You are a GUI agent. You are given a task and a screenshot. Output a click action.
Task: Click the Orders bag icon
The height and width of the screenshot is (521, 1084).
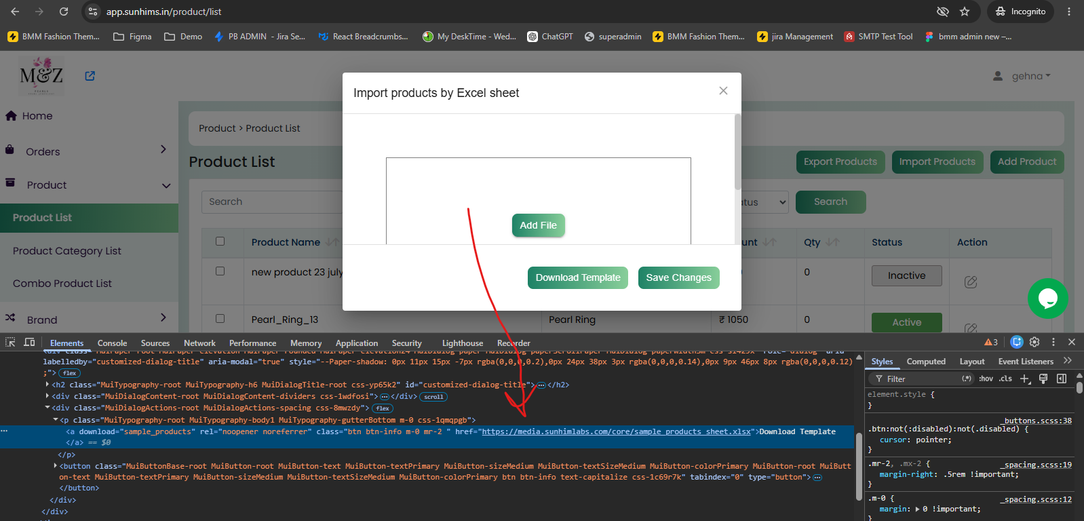tap(9, 150)
